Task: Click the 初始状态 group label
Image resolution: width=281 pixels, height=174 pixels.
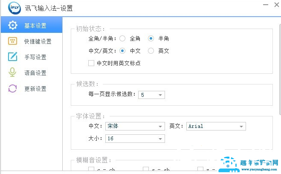Action: click(90, 29)
